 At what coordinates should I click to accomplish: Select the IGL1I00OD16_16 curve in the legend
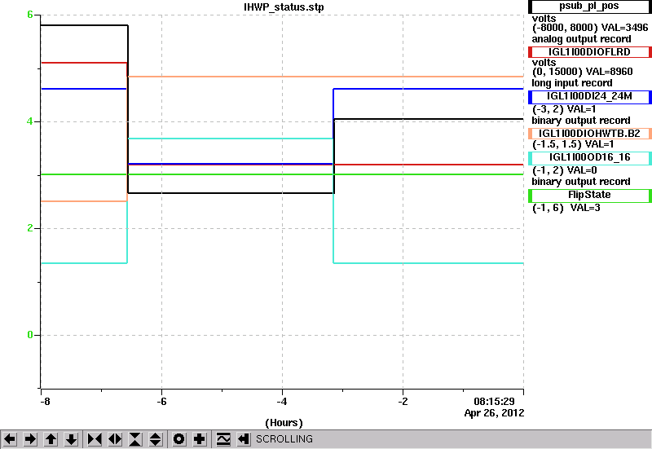pyautogui.click(x=589, y=157)
